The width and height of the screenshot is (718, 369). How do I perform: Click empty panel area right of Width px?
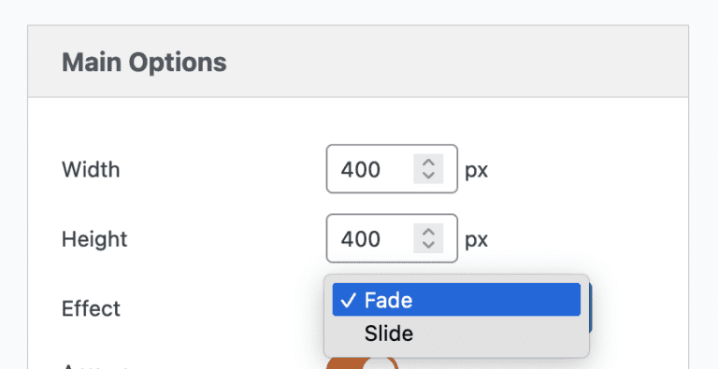586,169
